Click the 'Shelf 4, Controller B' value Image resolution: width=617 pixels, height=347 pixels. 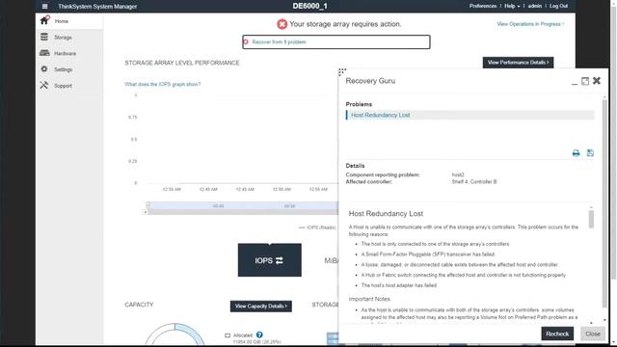474,182
